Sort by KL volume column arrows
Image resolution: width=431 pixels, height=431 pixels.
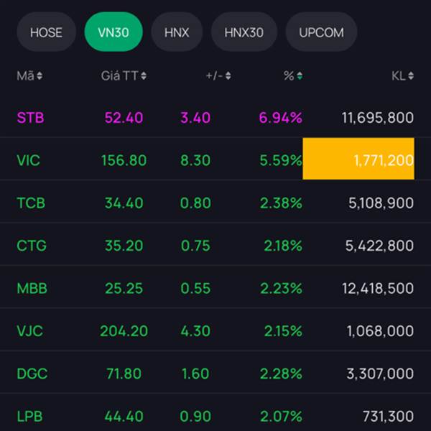pos(411,76)
